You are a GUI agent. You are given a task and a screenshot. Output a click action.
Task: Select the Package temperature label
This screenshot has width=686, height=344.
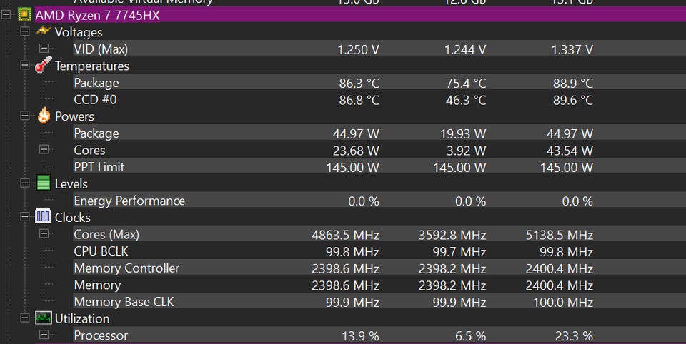[x=96, y=83]
